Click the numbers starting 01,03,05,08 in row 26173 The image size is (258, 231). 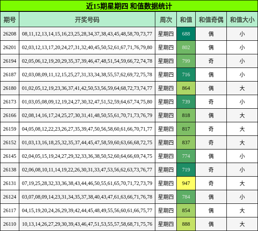click(x=87, y=102)
